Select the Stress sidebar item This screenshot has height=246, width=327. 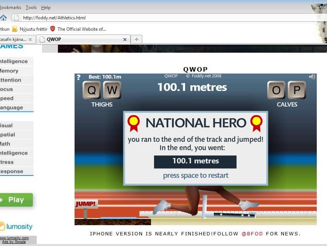(x=17, y=162)
